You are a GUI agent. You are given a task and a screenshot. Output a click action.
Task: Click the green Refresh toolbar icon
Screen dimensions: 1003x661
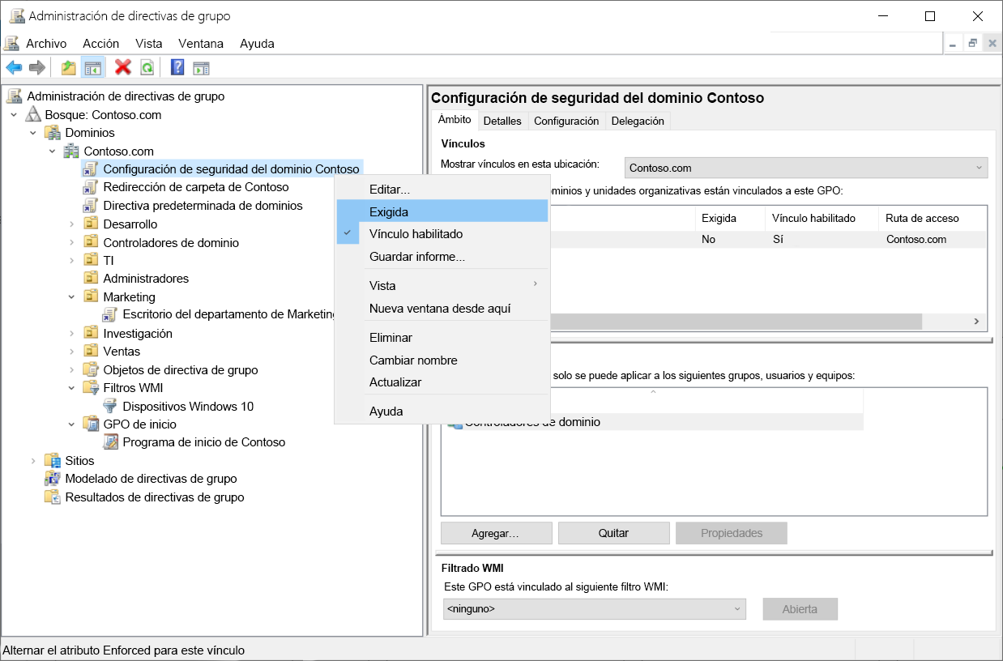click(147, 68)
